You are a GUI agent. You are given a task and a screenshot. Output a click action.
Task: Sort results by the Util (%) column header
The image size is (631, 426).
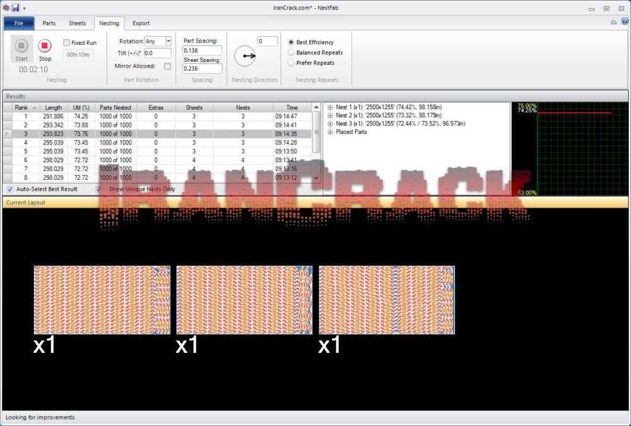81,108
